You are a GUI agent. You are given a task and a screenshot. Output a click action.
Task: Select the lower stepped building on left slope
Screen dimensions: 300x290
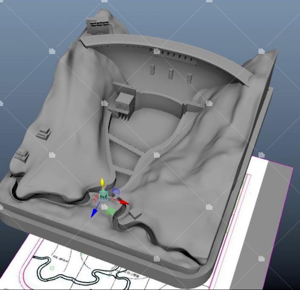(22, 156)
